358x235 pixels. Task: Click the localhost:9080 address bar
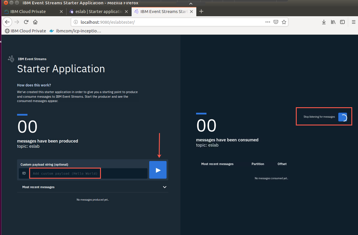[x=171, y=22]
